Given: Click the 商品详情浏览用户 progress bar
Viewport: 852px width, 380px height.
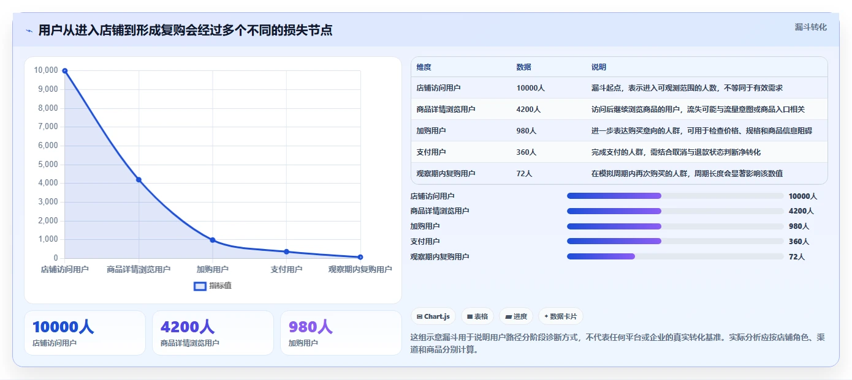Looking at the screenshot, I should click(x=675, y=211).
